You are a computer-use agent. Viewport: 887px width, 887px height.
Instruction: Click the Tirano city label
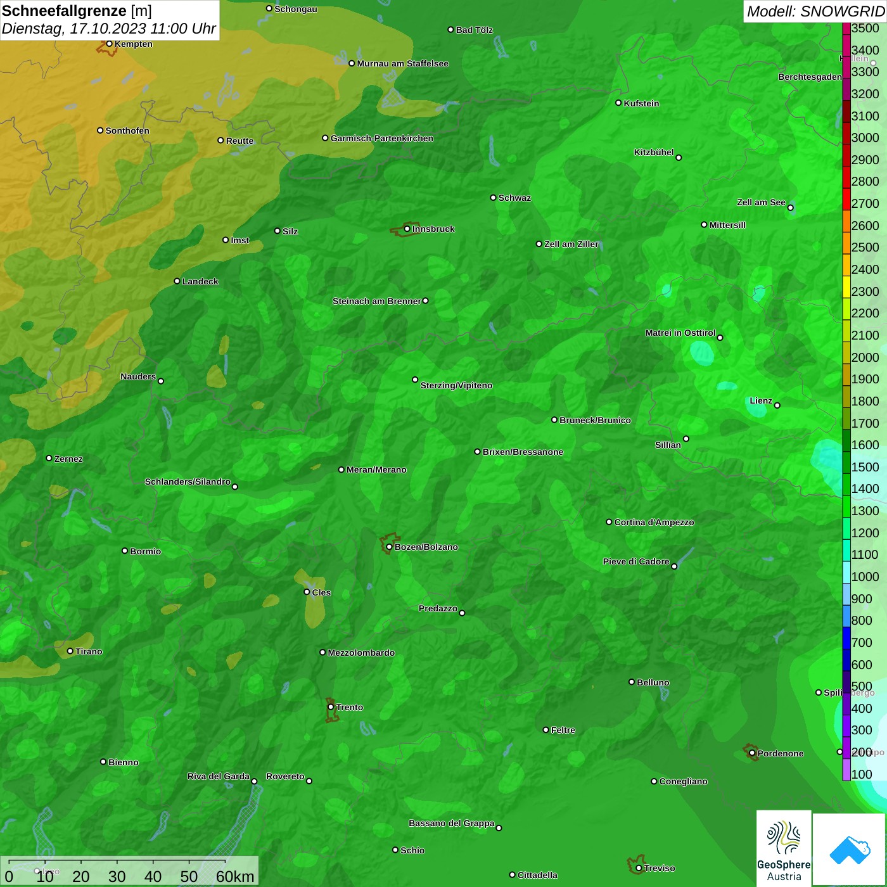click(89, 651)
